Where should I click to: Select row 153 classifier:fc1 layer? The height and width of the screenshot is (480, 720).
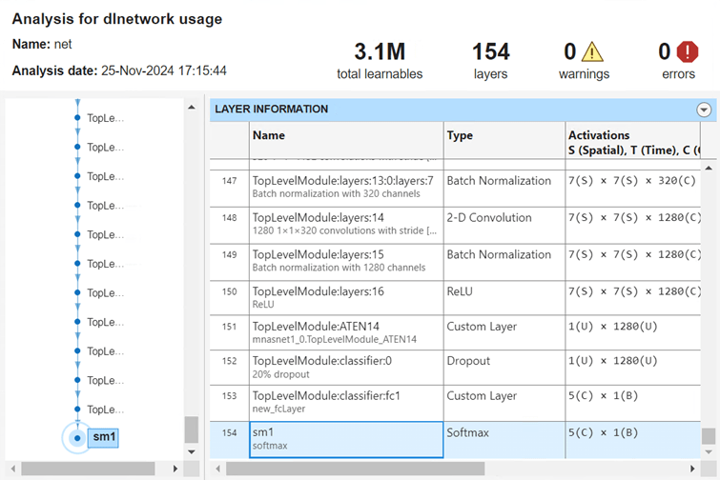point(345,402)
